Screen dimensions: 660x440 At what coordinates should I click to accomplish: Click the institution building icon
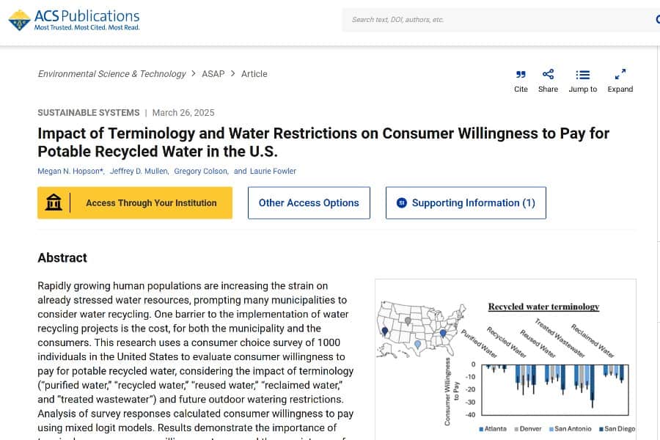pos(54,202)
